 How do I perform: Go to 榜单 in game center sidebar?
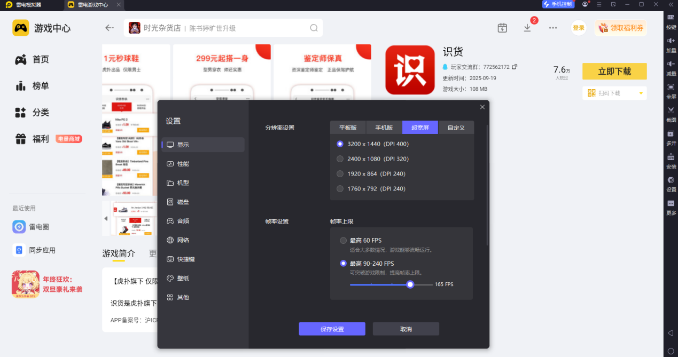pos(32,86)
